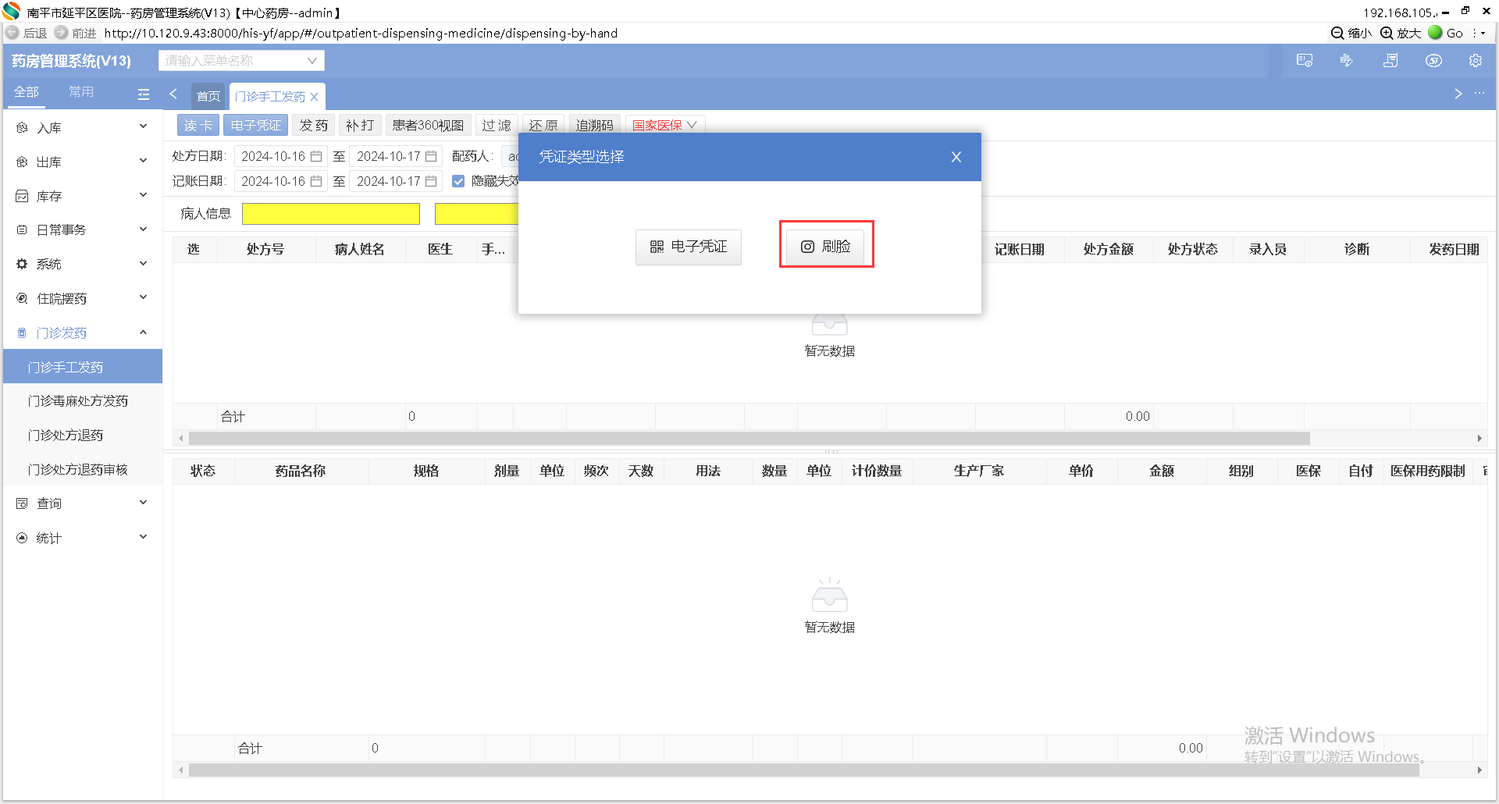Click the 病人姓名 column header
The width and height of the screenshot is (1499, 804).
[360, 250]
